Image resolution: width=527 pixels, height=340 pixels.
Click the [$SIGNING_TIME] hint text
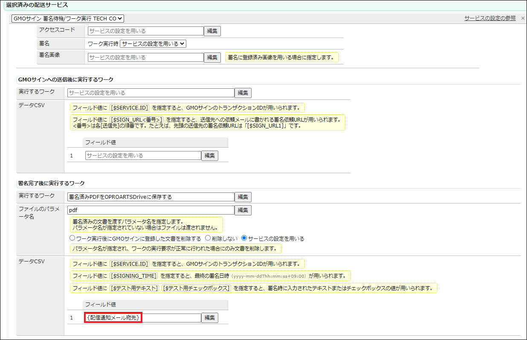(x=134, y=276)
